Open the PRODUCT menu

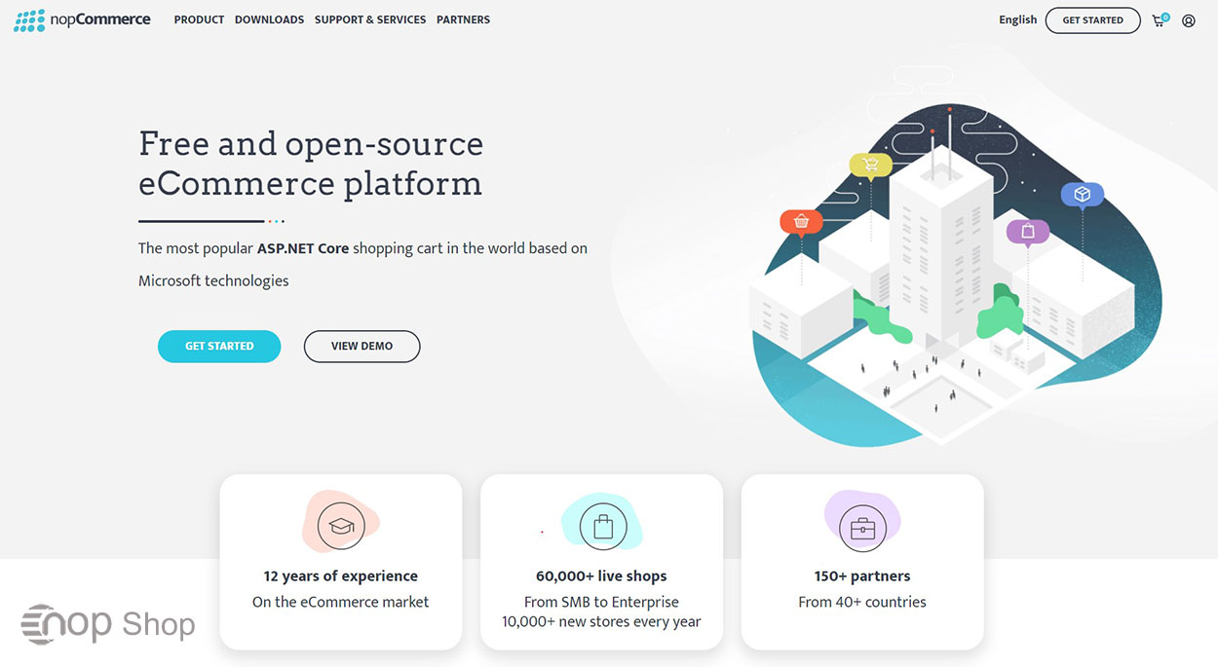199,19
